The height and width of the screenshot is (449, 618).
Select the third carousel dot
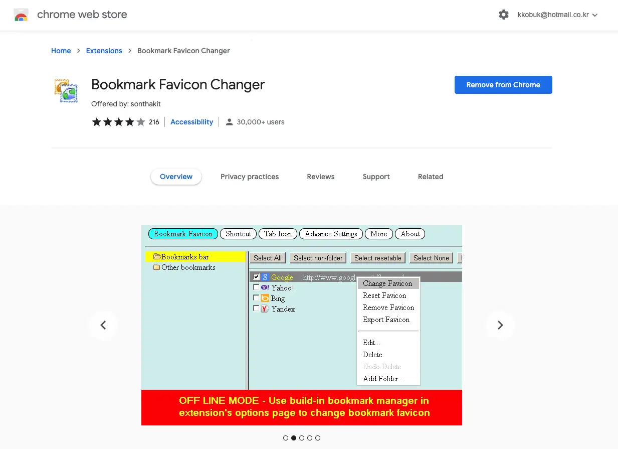tap(302, 438)
